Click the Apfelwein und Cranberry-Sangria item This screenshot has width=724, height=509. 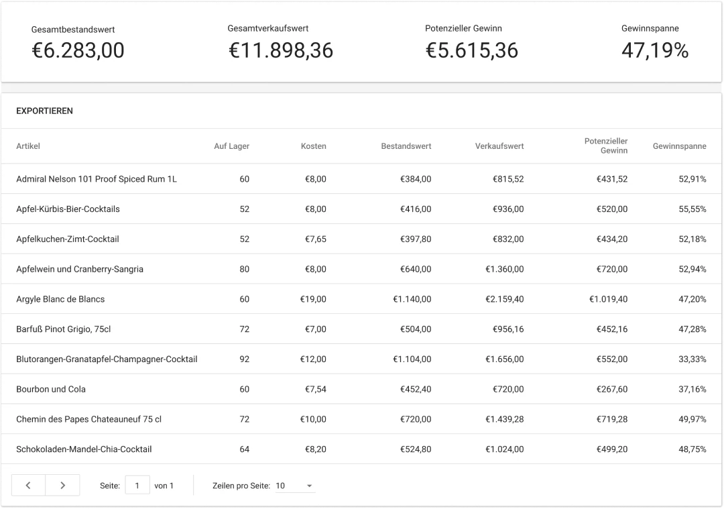click(80, 269)
